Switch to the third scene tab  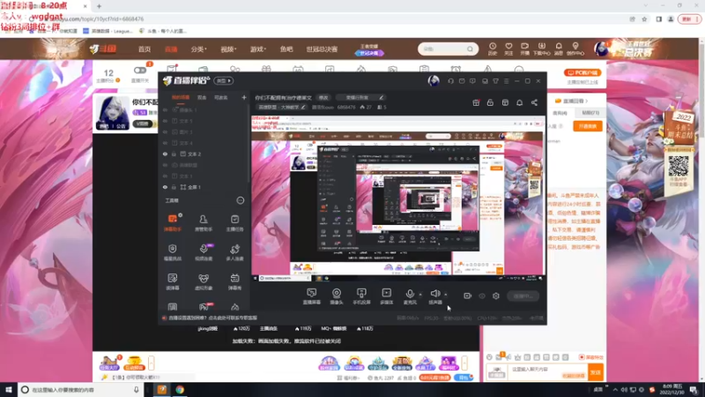point(221,97)
